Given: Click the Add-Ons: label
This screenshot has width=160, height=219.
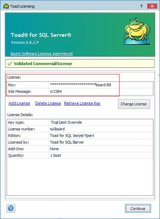Looking at the screenshot, I should [16, 149].
